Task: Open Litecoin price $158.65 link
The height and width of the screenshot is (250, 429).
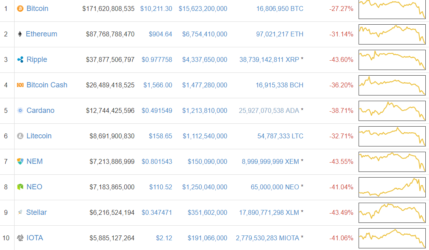Action: click(x=160, y=136)
